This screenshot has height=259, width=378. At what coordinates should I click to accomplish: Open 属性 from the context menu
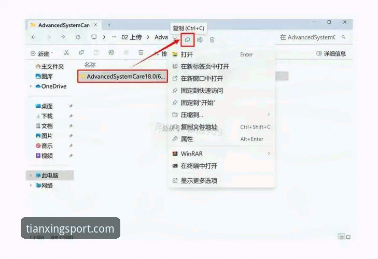(x=221, y=139)
